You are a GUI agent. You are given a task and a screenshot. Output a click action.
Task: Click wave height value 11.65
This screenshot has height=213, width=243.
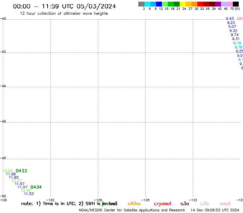pos(14,177)
